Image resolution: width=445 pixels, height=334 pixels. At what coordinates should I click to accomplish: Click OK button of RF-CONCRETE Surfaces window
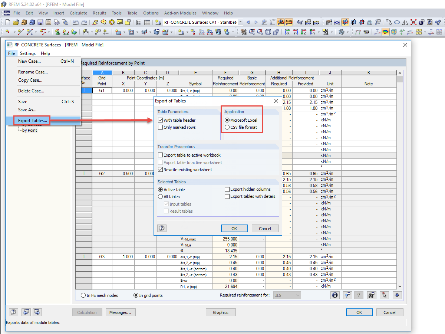(x=359, y=312)
